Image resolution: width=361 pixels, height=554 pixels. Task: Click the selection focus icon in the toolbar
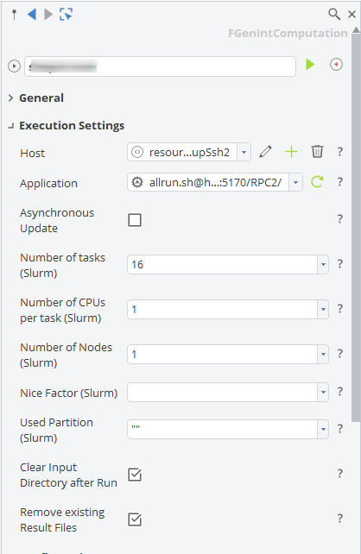66,14
